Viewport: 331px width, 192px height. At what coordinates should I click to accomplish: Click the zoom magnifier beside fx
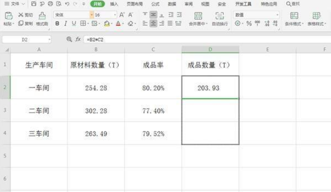(x=69, y=39)
